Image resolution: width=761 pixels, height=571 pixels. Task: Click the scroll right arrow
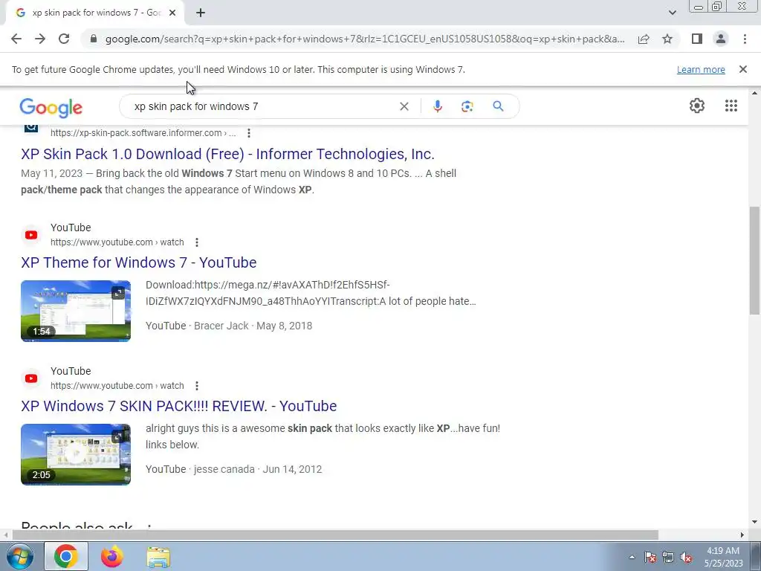pyautogui.click(x=742, y=535)
